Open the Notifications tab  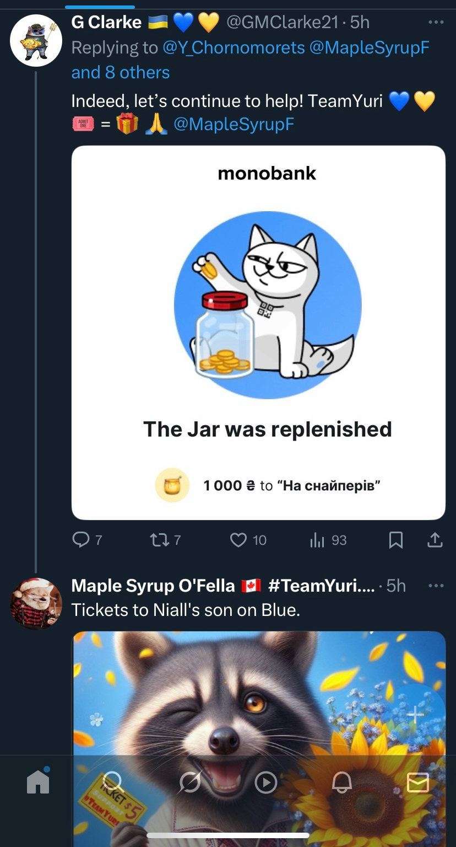click(x=341, y=782)
